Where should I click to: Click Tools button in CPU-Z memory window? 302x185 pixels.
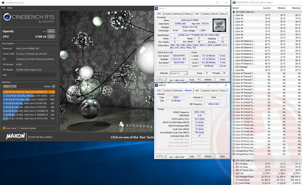[191, 156]
